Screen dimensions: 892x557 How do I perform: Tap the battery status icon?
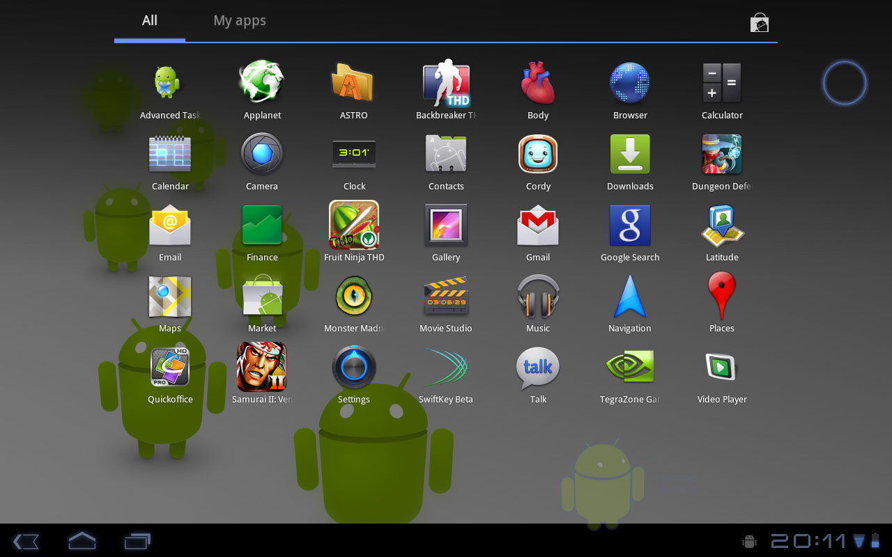[x=876, y=541]
